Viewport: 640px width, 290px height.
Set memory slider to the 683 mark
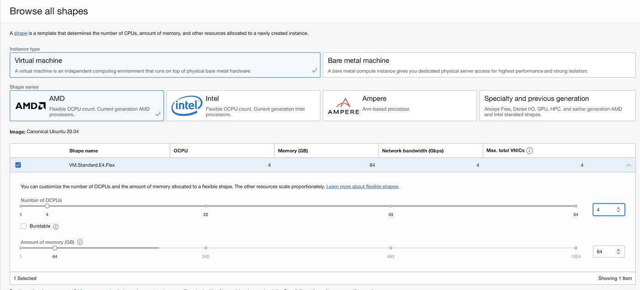pos(391,248)
